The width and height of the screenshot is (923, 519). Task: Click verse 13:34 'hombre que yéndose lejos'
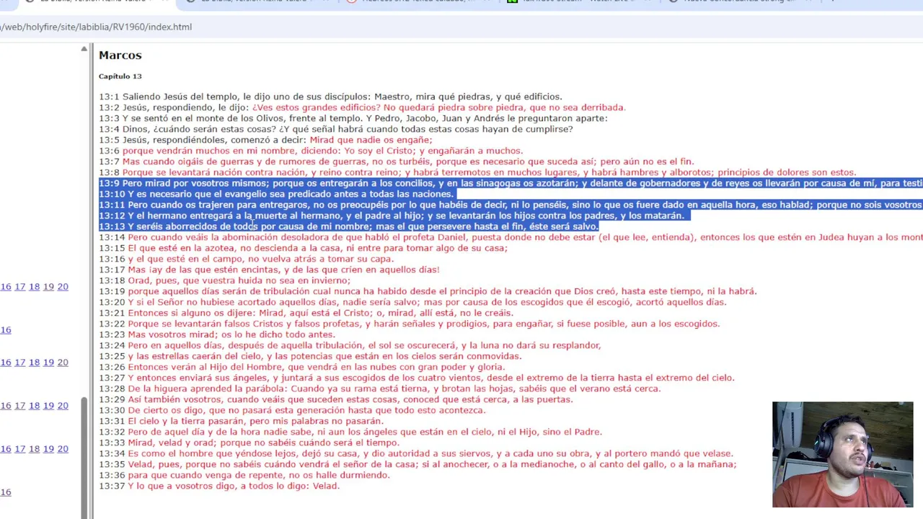[416, 453]
